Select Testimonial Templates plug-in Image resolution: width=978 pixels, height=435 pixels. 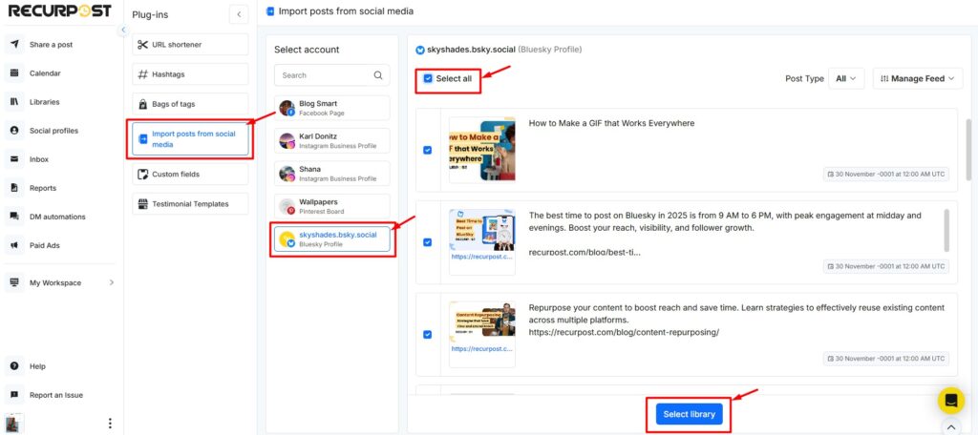190,204
